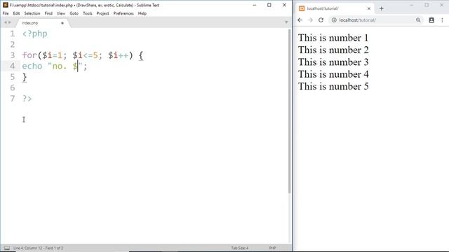Change the PHP syntax selector in status bar
This screenshot has width=449, height=252.
point(272,248)
